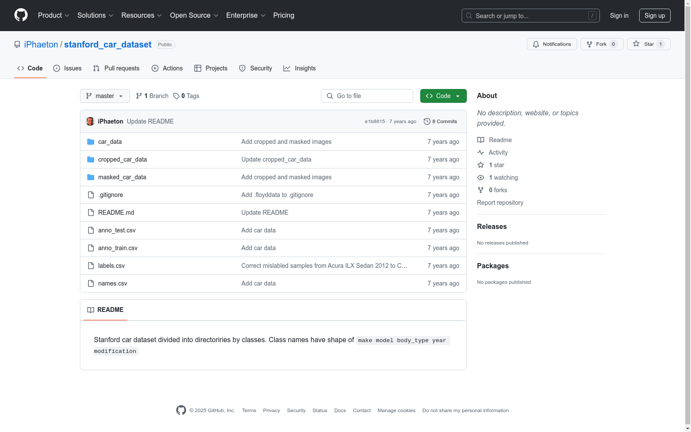Open the Issues tab
691x432 pixels.
[x=67, y=68]
